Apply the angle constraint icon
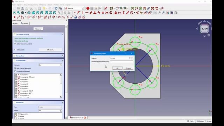This screenshot has height=126, width=224. pos(137,13)
